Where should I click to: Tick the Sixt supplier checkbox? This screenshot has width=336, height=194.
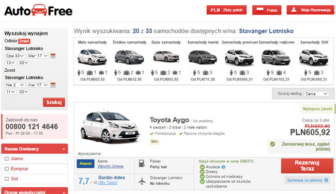point(7,179)
